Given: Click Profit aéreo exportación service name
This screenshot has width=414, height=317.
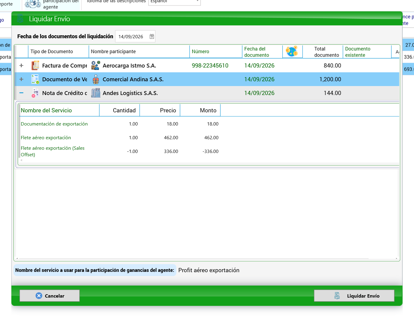Looking at the screenshot, I should tap(209, 270).
